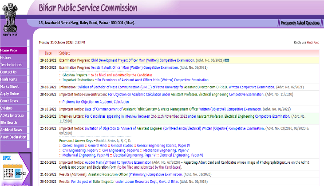The image size is (324, 186).
Task: Click the Subject column header
Action: [x=64, y=53]
